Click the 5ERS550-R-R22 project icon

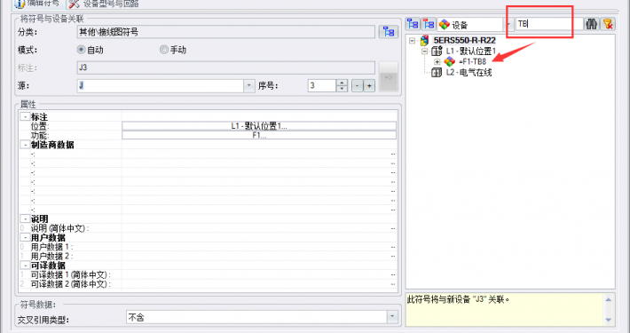pos(425,40)
